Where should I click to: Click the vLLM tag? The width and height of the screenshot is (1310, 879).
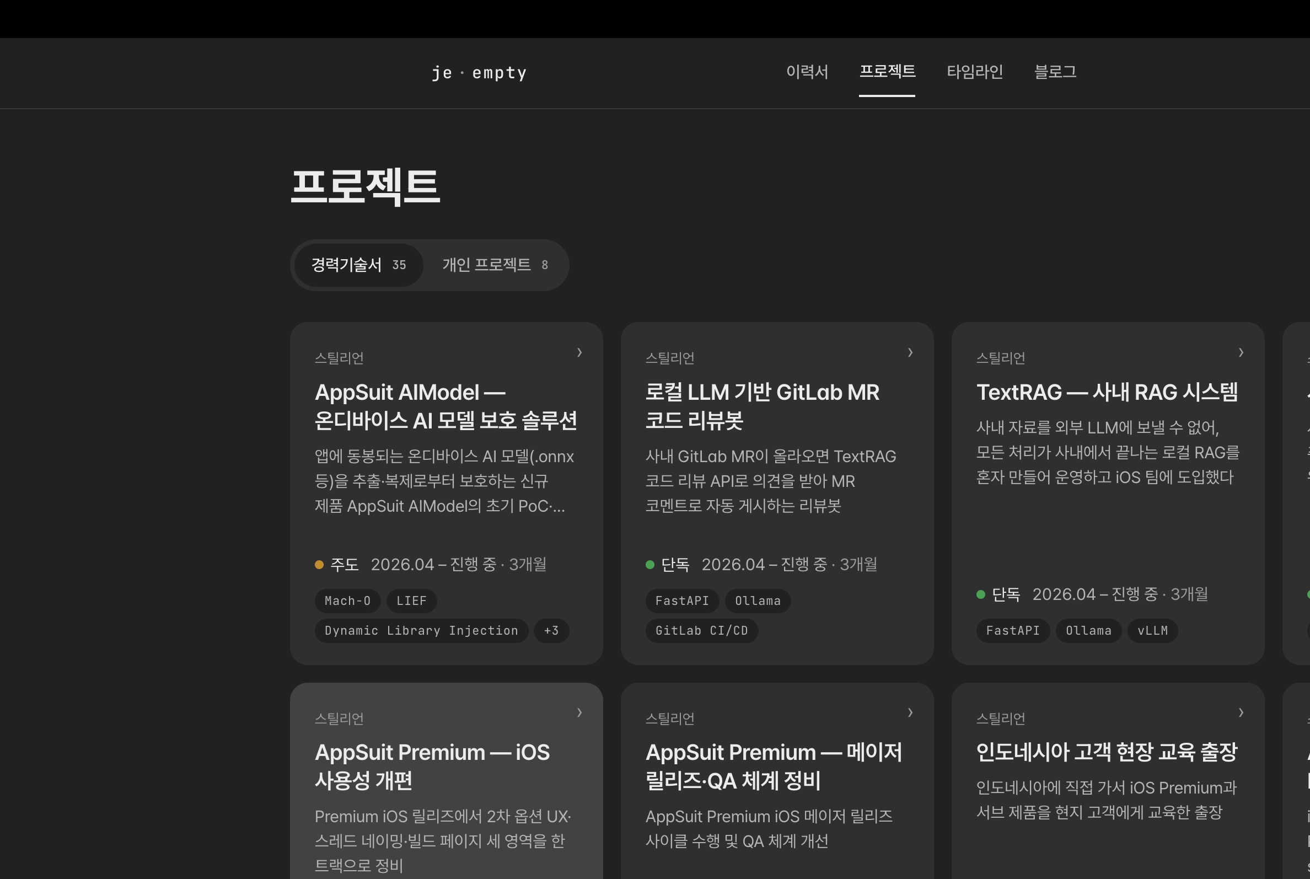[1152, 631]
